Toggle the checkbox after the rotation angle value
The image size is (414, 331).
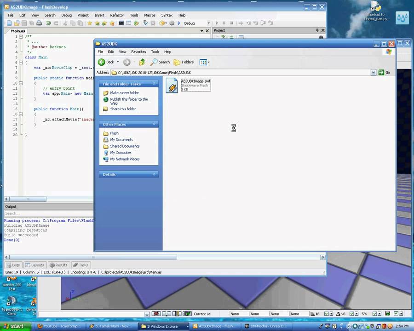[351, 314]
